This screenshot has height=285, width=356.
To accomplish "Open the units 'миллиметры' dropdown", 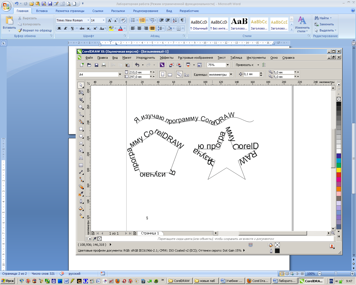I will coord(231,74).
